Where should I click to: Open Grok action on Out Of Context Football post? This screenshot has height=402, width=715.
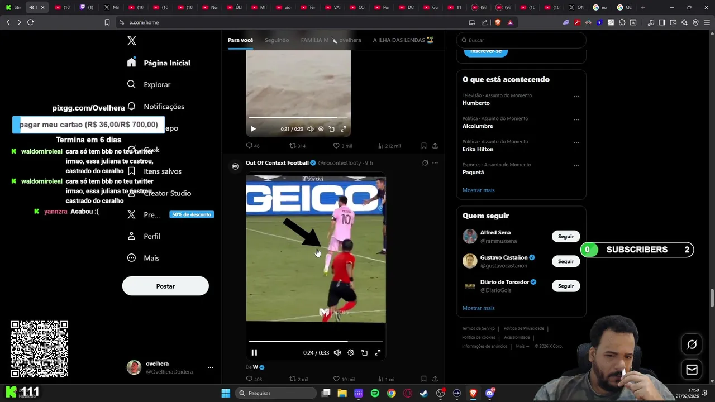(x=425, y=163)
